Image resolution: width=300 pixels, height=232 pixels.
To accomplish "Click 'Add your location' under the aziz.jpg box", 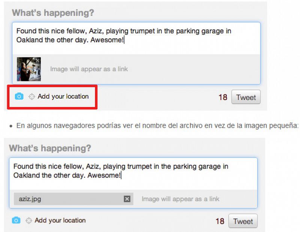I will click(60, 220).
